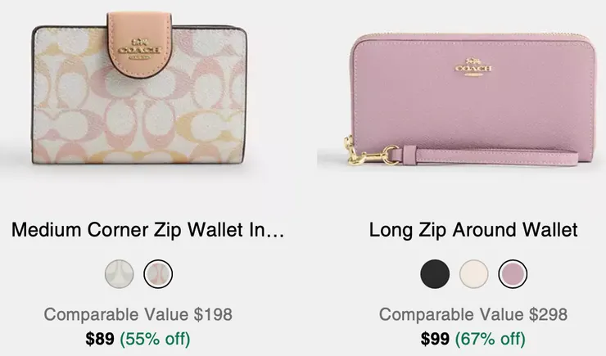
Task: Click the Long Zip Around Wallet title
Action: point(473,231)
